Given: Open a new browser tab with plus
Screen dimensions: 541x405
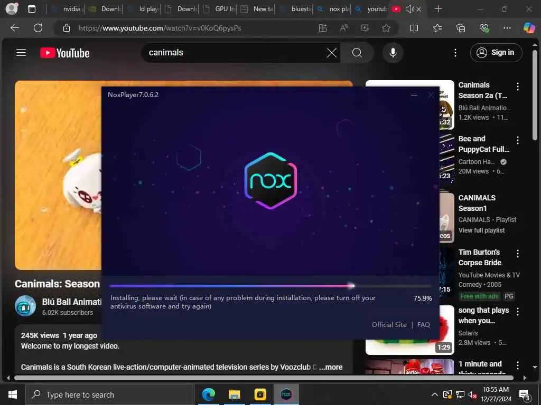Looking at the screenshot, I should pyautogui.click(x=438, y=9).
